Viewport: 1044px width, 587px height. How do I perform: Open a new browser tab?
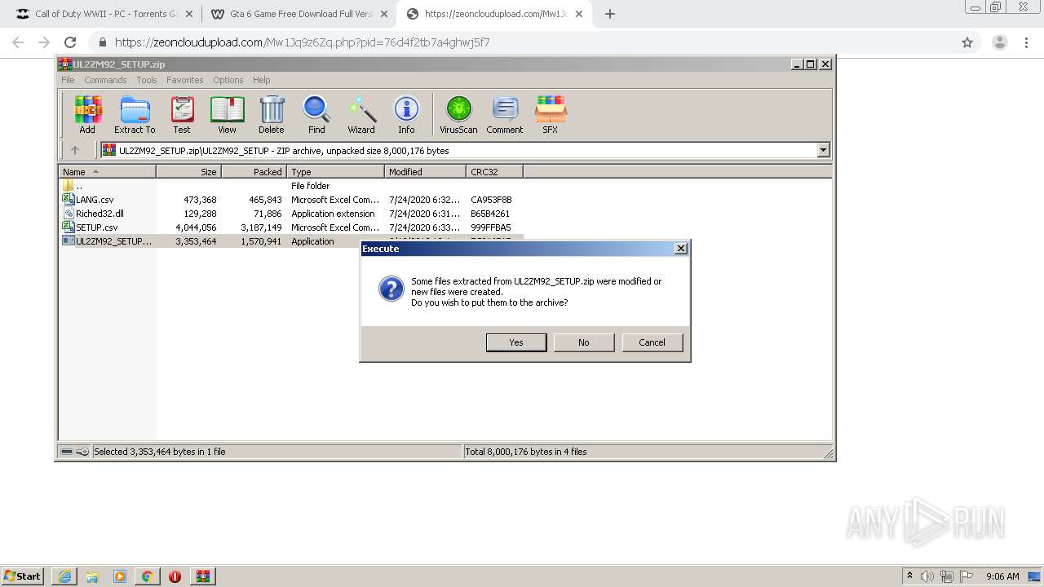[609, 14]
